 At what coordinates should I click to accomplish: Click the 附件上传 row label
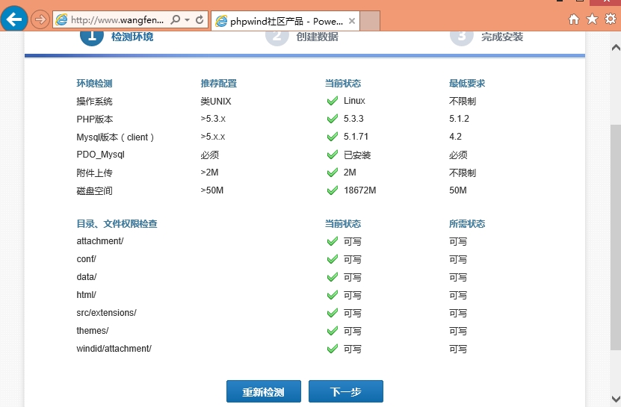94,173
